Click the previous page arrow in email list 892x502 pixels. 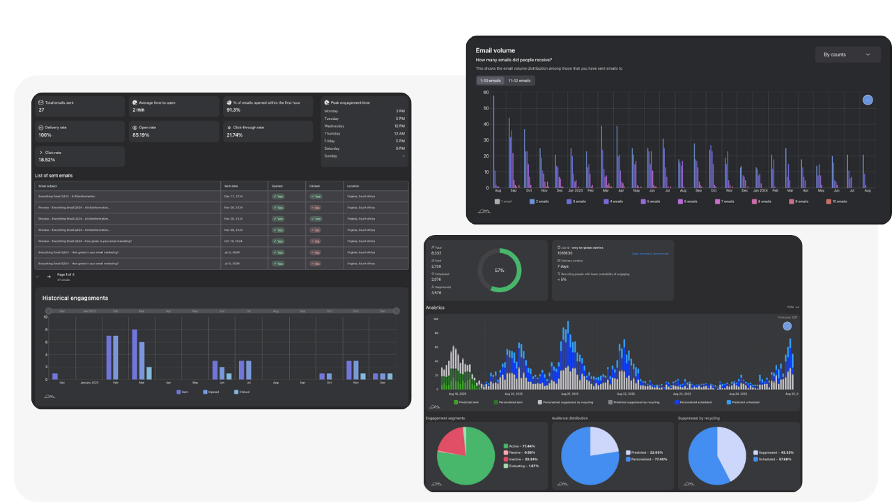pyautogui.click(x=38, y=277)
